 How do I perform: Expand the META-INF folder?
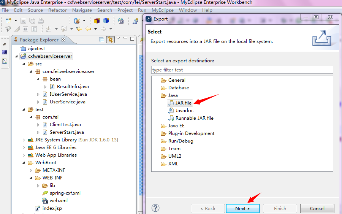[31, 170]
